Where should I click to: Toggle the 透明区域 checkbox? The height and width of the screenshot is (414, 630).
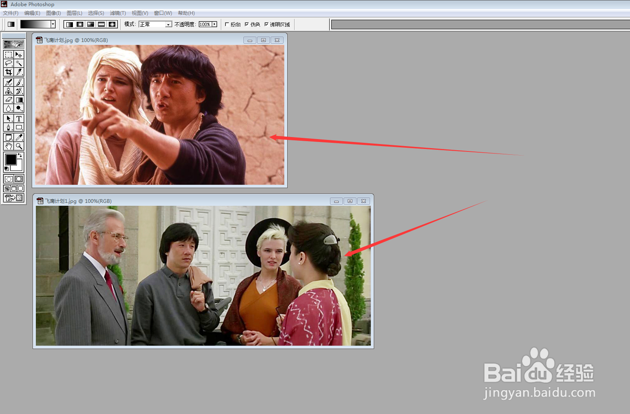[x=266, y=24]
